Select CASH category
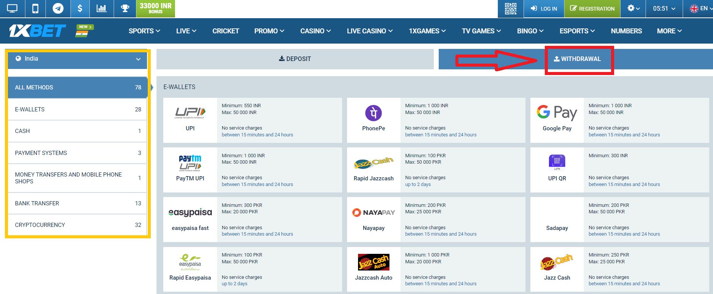Viewport: 713px width, 294px height. 77,131
